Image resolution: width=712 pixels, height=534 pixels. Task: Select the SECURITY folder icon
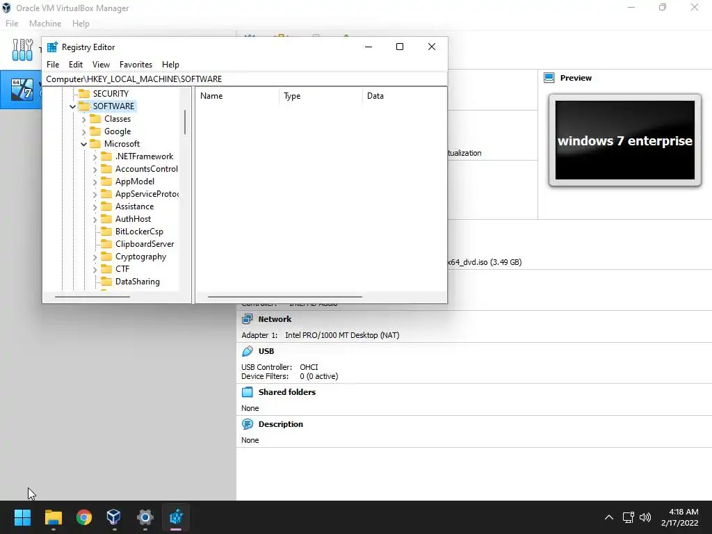[x=84, y=94]
